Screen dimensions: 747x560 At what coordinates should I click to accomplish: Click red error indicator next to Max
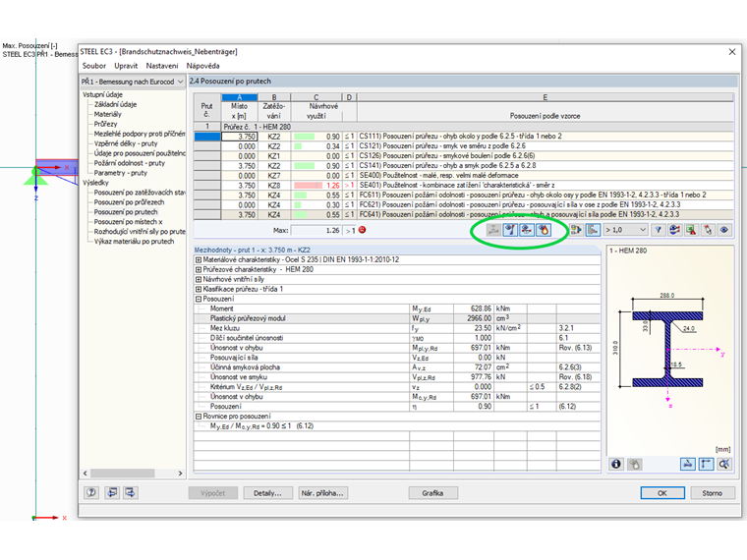[x=362, y=230]
